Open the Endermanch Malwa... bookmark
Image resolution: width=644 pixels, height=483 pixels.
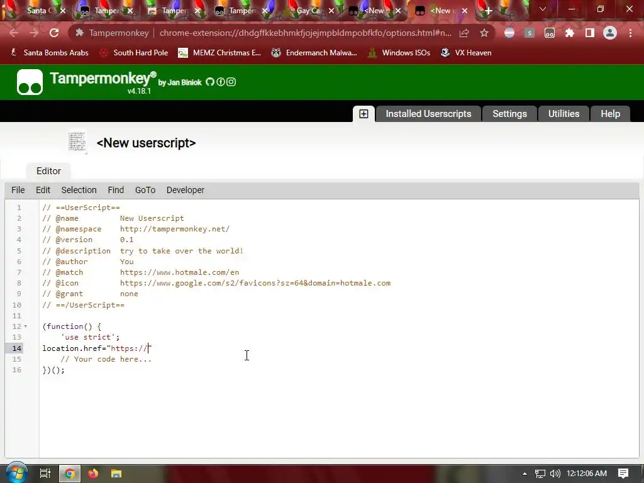pos(314,53)
